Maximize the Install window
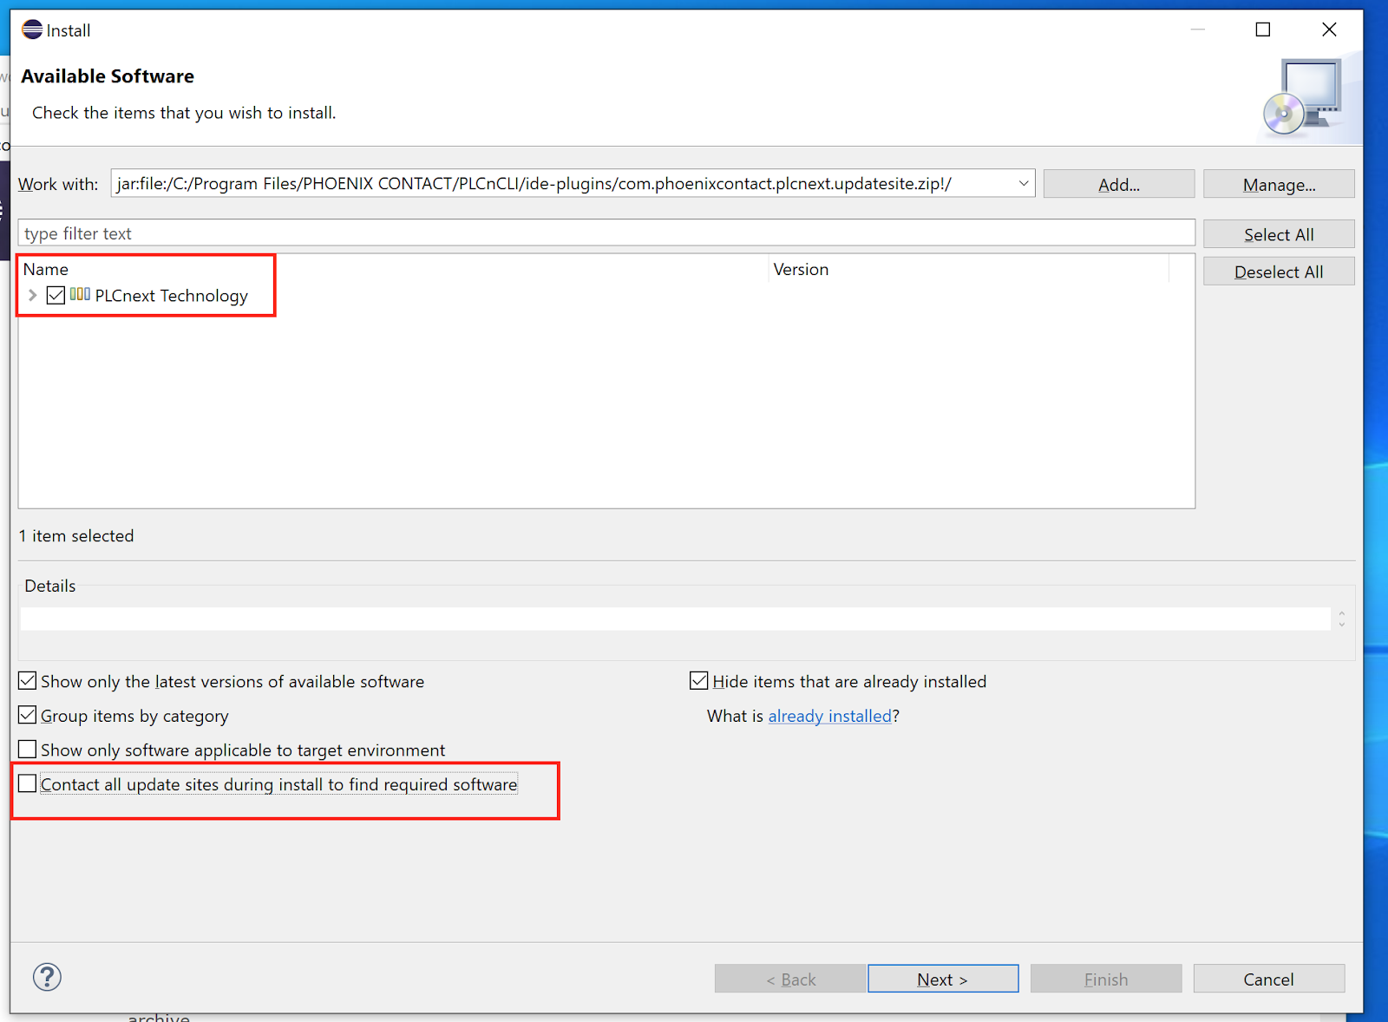Screen dimensions: 1388x1022 [x=1263, y=29]
